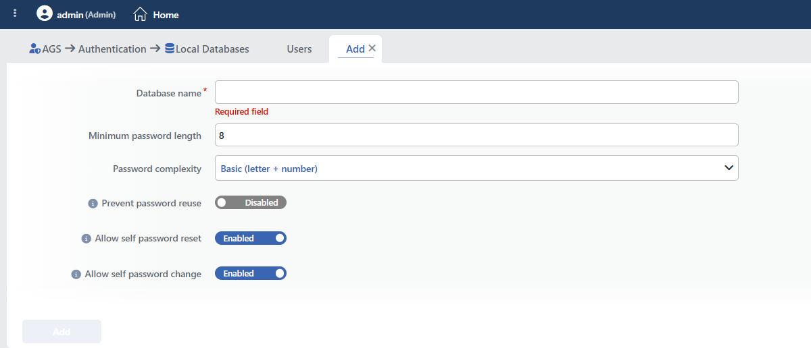Click the 'Allow self password reset' label
This screenshot has width=811, height=348.
pyautogui.click(x=148, y=239)
